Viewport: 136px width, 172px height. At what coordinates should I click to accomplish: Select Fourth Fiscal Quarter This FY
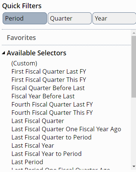pos(52,113)
